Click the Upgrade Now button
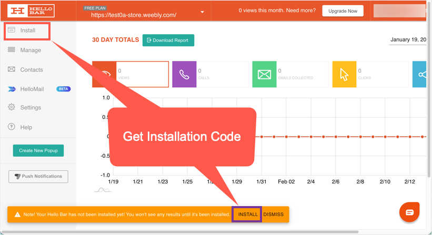This screenshot has height=235, width=432. pos(343,11)
